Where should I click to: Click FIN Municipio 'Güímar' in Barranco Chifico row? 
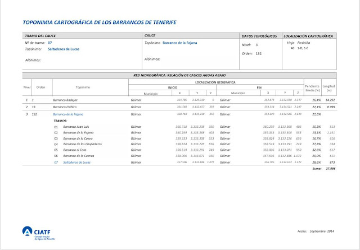click(x=225, y=107)
